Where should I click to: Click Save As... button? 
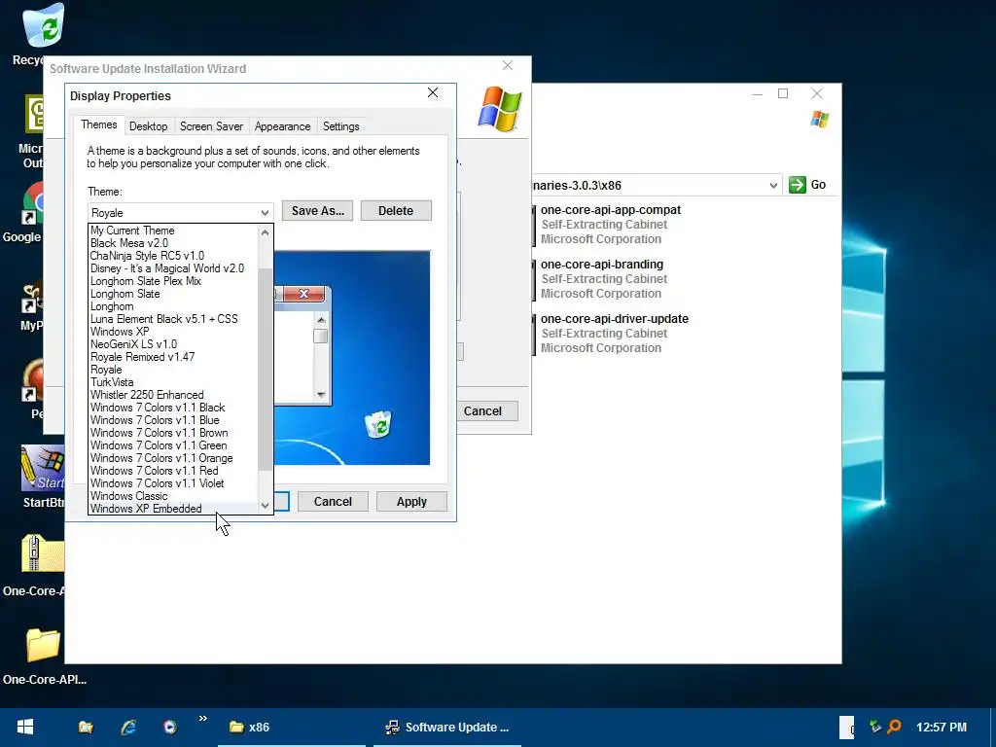coord(318,211)
